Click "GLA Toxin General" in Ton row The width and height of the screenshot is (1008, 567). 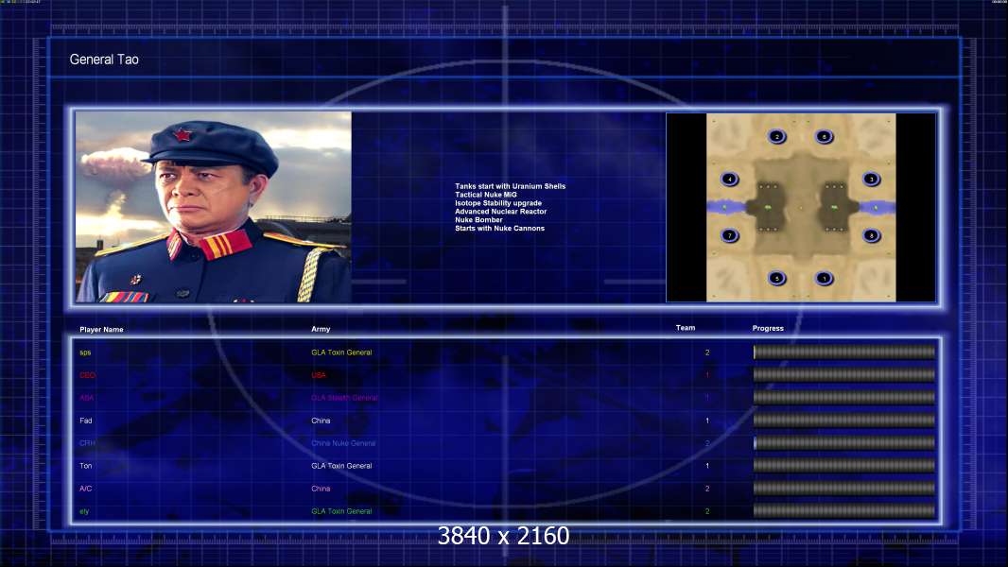[341, 466]
